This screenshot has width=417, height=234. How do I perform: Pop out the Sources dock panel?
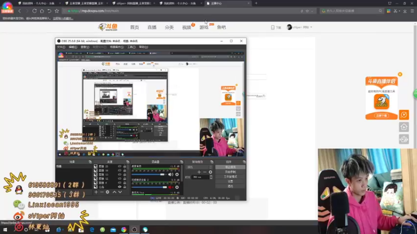coord(128,162)
